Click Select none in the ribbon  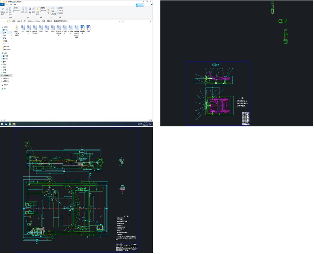(x=60, y=10)
